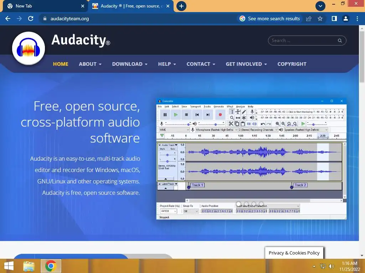365x273 pixels.
Task: Expand the GET INVOLVED navigation dropdown
Action: pyautogui.click(x=246, y=64)
